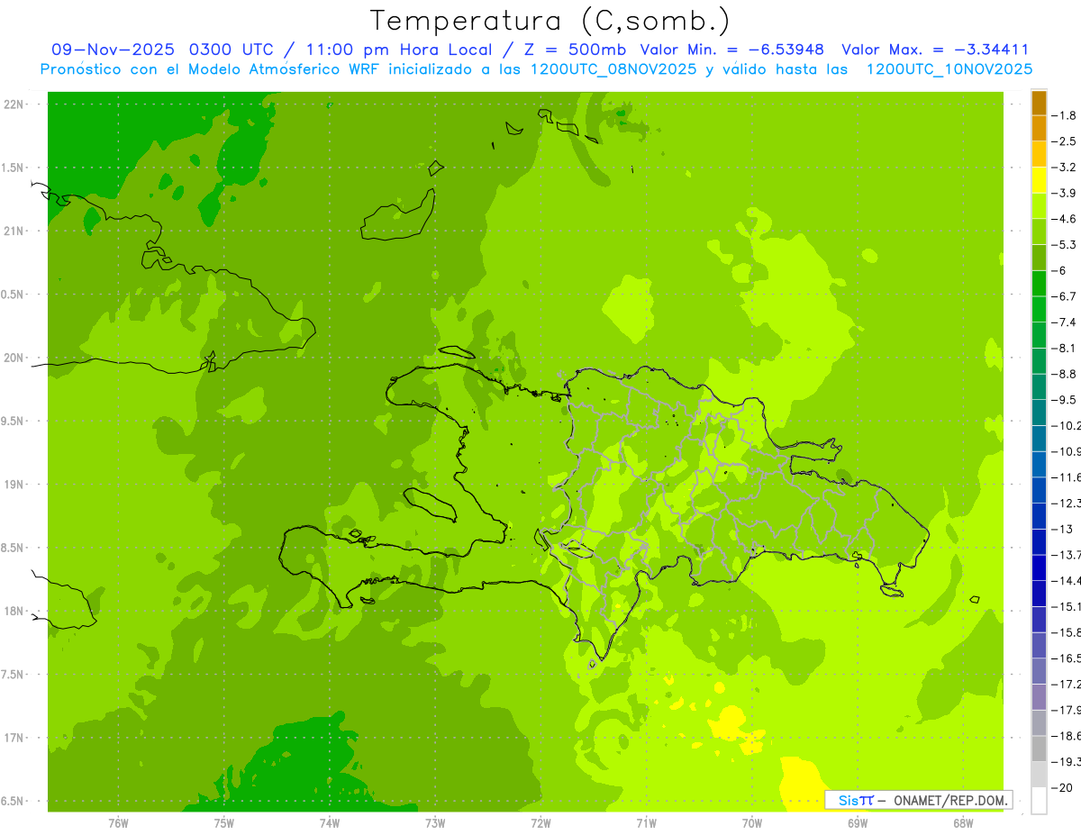Image resolution: width=1081 pixels, height=835 pixels.
Task: Pick the purple swatch between -17.2 and -17.9
Action: click(1039, 697)
